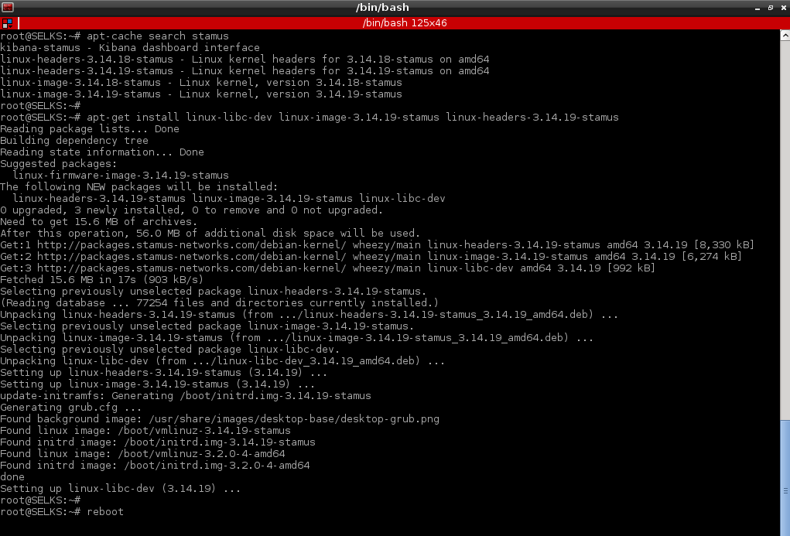Click the 'Found initrd image: /boot/initrd.img-3.2.0-4-amd64' line
This screenshot has width=790, height=536.
[x=155, y=465]
